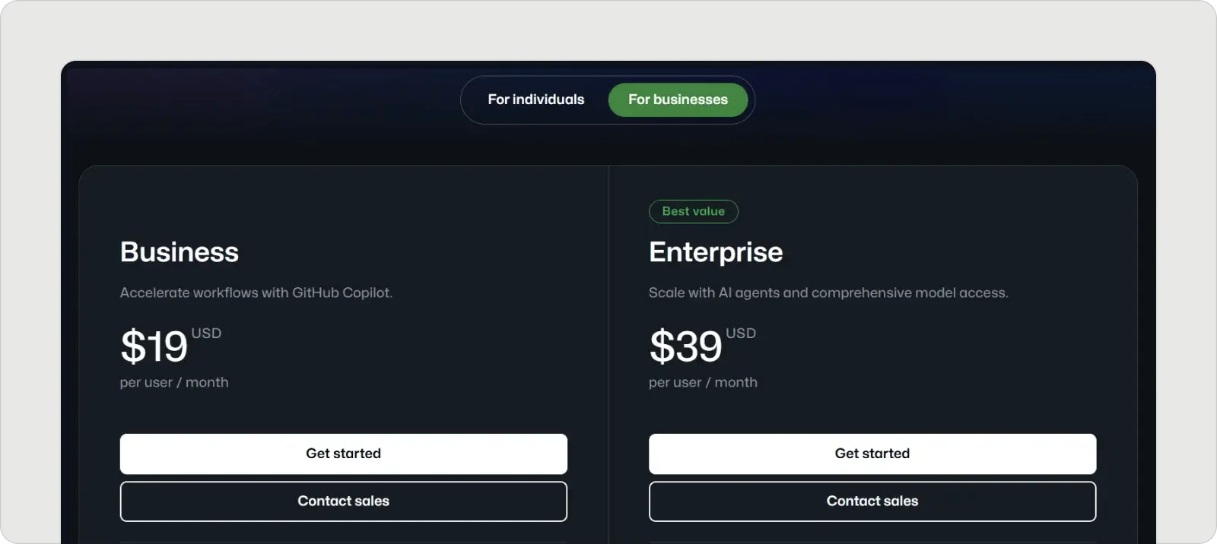This screenshot has width=1217, height=544.
Task: Click the Business plan description text
Action: coord(256,292)
